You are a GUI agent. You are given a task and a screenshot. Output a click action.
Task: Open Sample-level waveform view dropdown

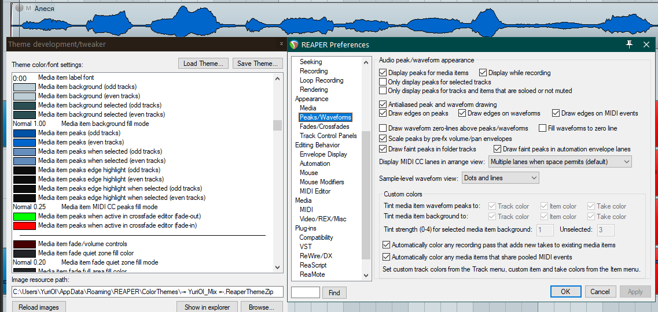[x=500, y=178]
